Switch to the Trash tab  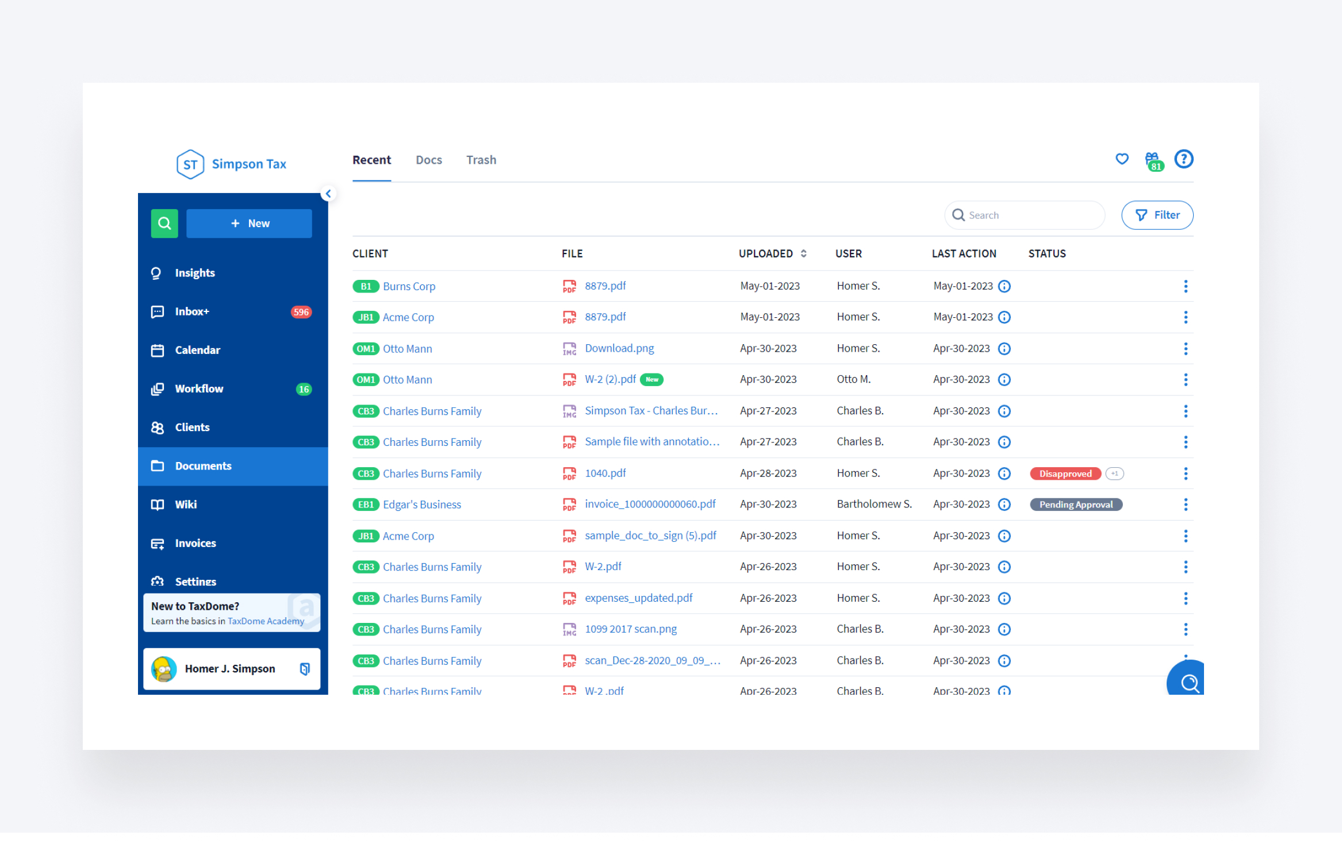pos(481,160)
